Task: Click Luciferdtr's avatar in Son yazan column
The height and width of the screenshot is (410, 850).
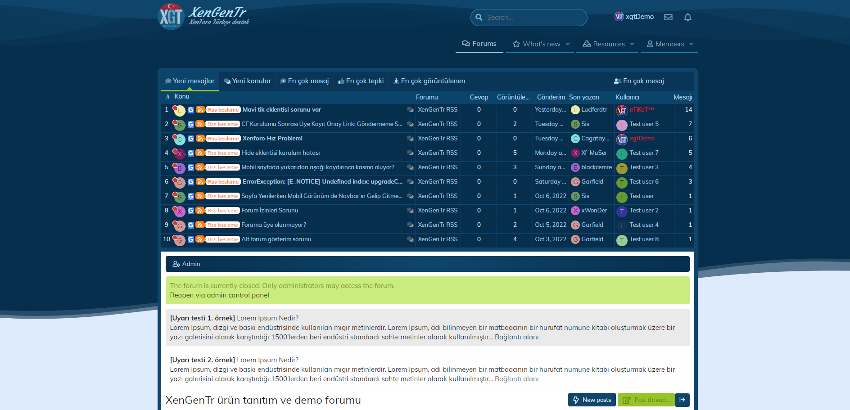Action: [575, 110]
